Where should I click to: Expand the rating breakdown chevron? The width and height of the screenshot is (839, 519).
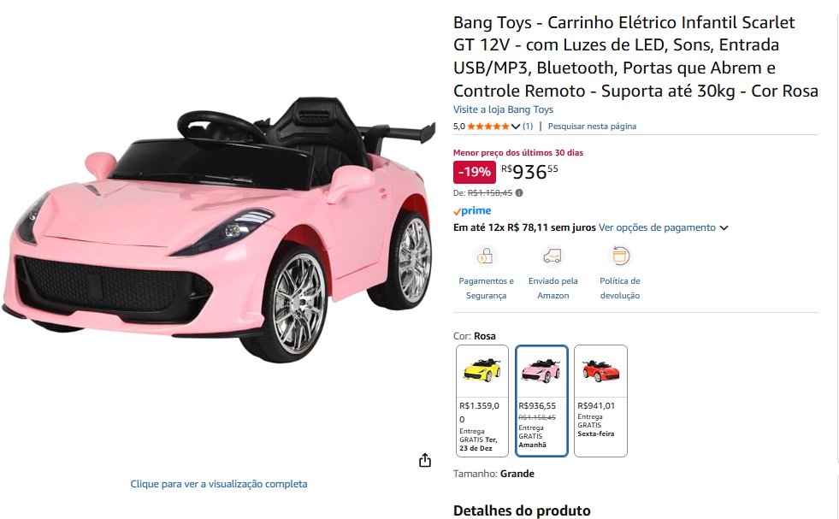(515, 127)
